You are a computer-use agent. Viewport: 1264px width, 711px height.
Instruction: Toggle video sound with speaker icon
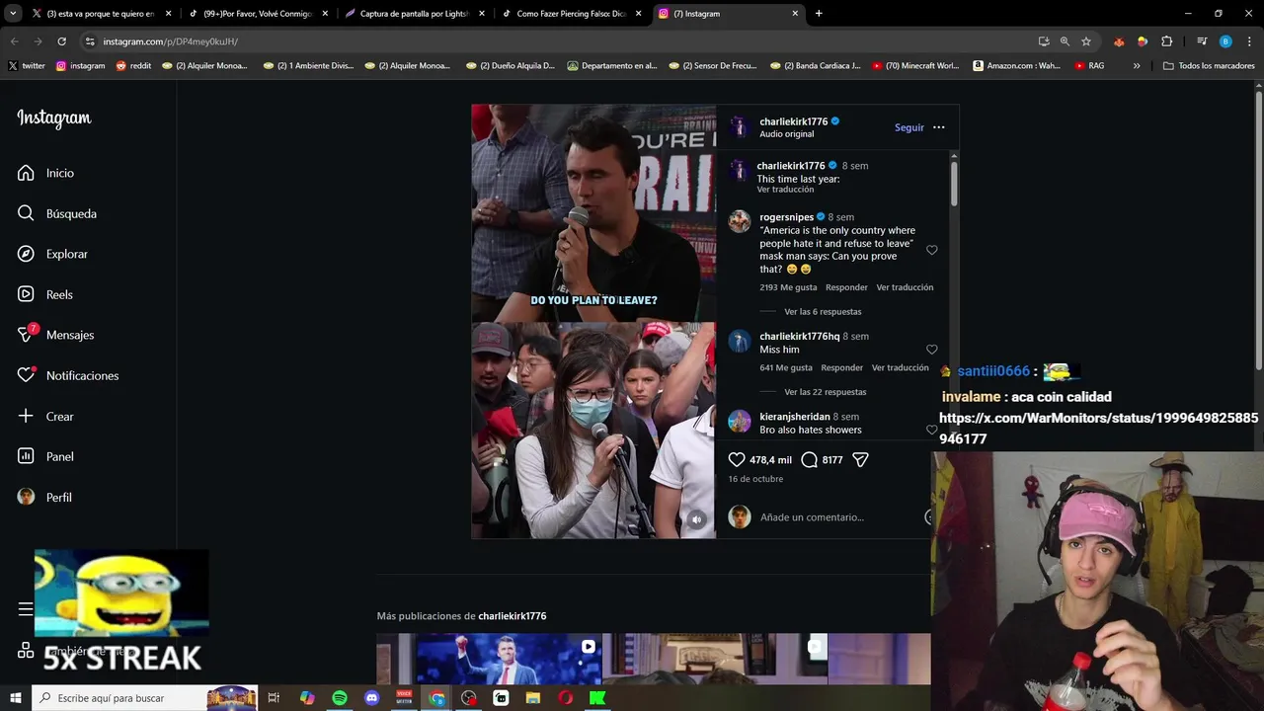pyautogui.click(x=696, y=519)
